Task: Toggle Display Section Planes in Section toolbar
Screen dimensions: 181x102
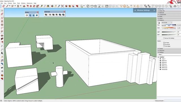Action: pos(30,15)
